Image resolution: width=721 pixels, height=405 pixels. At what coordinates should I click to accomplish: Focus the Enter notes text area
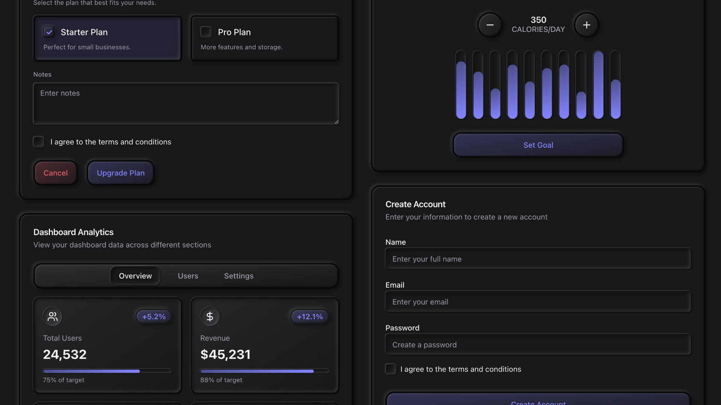click(186, 103)
